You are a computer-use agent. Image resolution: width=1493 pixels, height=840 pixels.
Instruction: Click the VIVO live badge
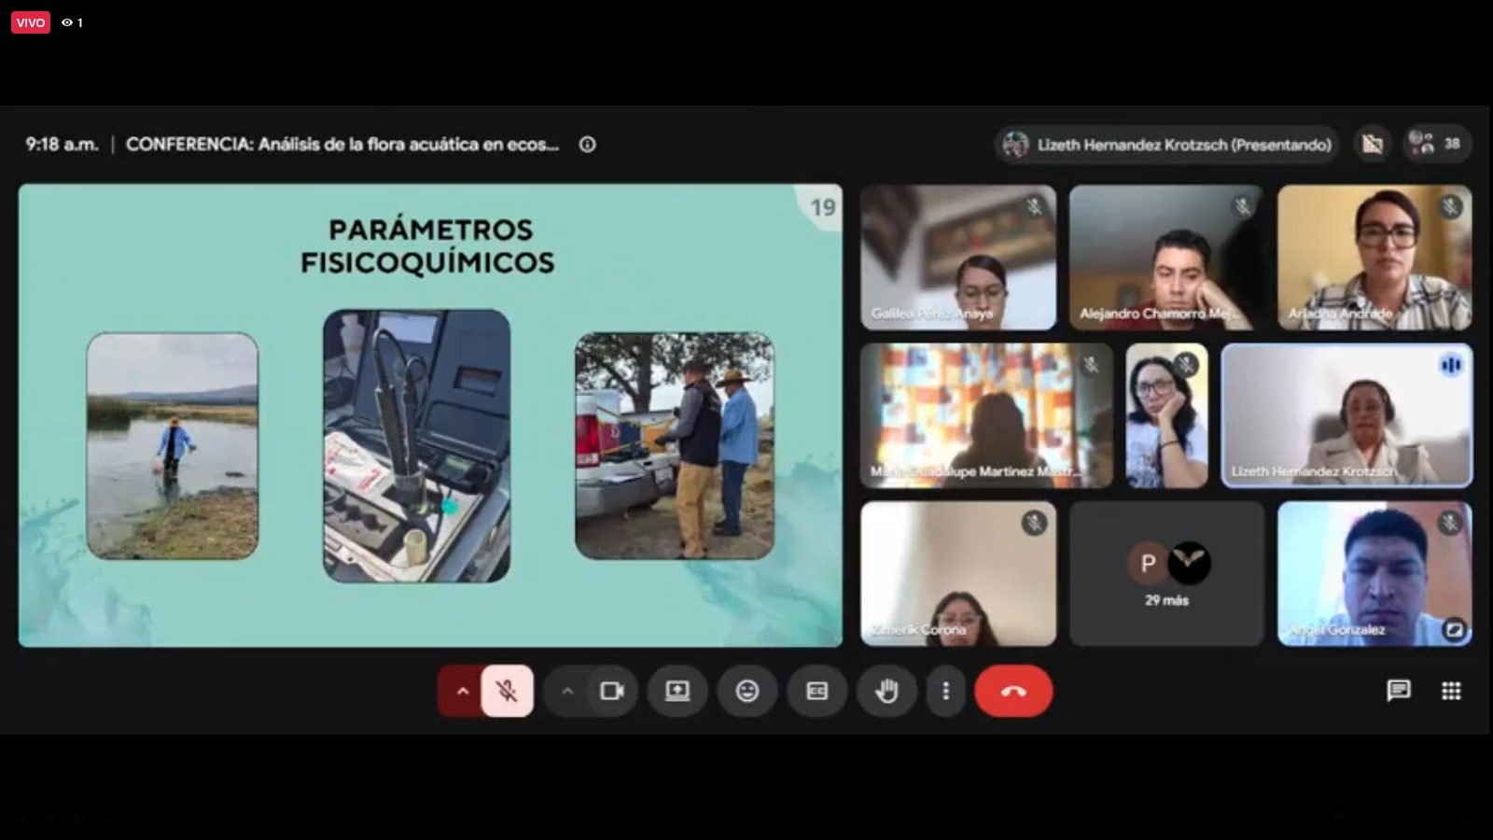point(31,22)
